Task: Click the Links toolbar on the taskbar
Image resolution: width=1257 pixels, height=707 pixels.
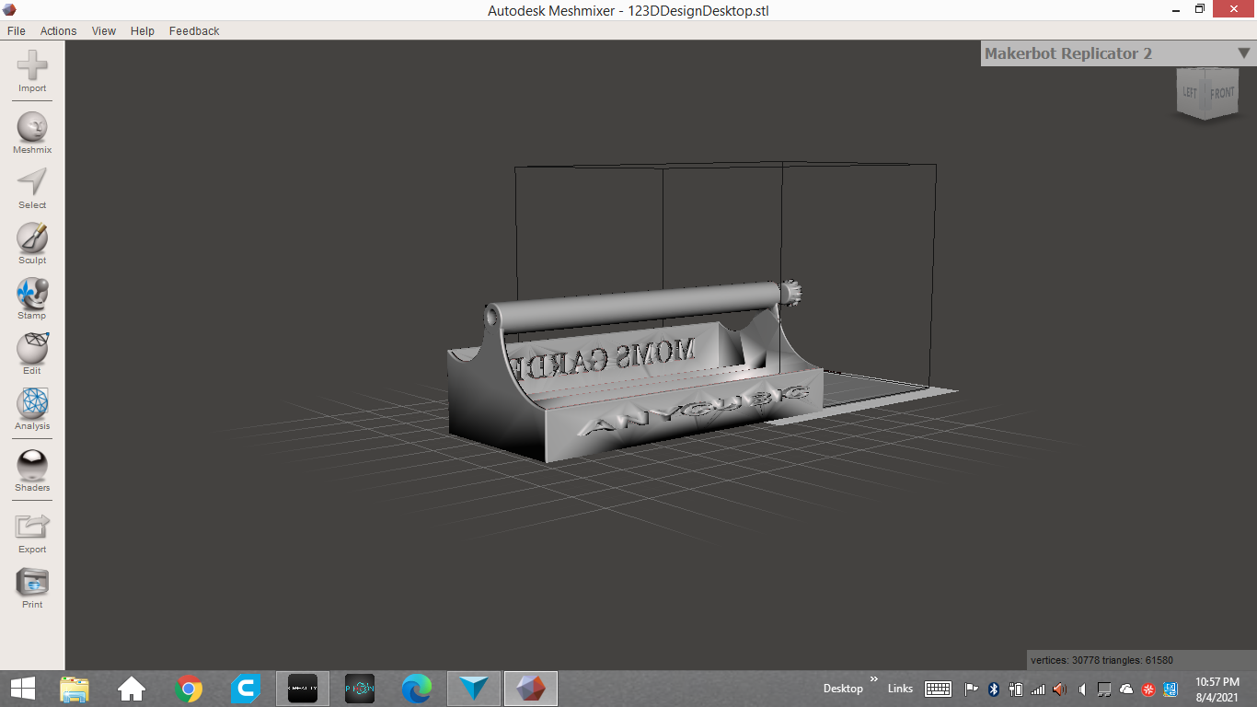Action: coord(900,689)
